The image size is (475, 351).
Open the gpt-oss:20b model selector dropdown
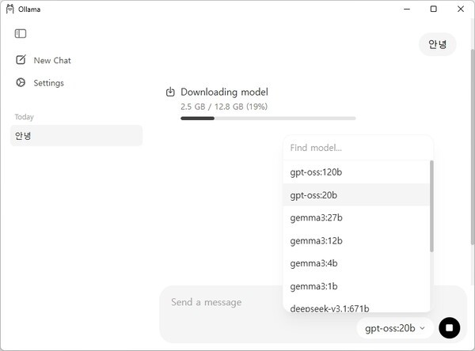point(395,328)
